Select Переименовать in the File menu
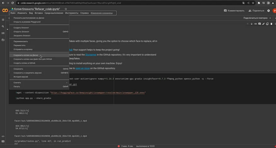Image resolution: width=276 pixels, height=148 pixels. 39,41
